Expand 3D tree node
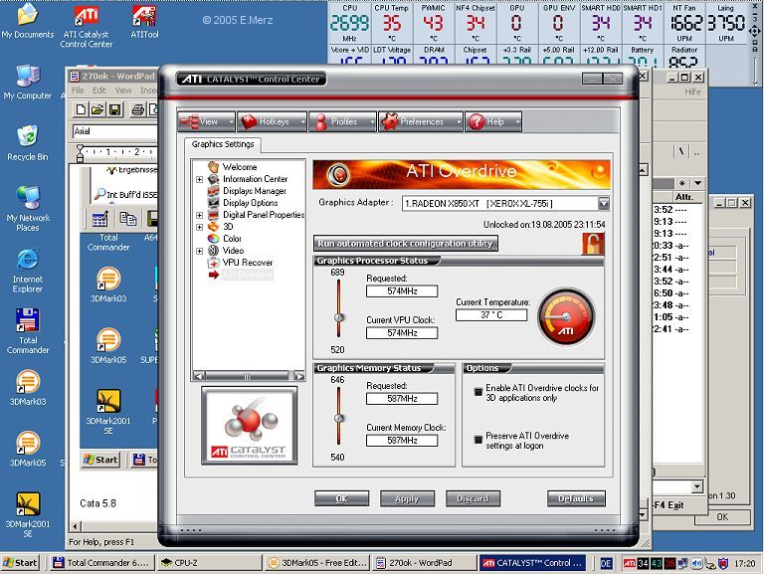Viewport: 764px width, 574px height. [199, 227]
